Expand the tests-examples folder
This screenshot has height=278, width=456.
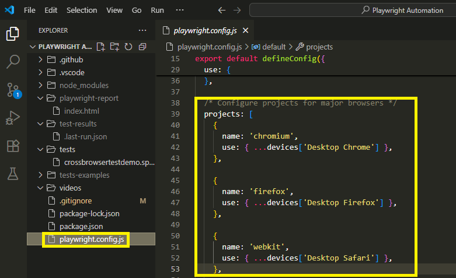(40, 175)
